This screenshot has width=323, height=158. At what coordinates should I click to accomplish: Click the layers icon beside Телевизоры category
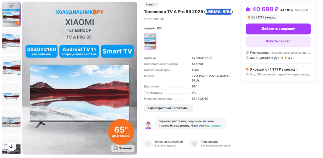click(194, 143)
